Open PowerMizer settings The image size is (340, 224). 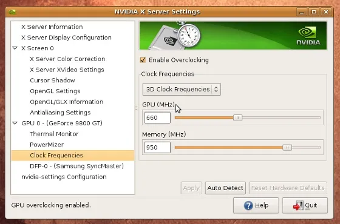click(x=47, y=145)
